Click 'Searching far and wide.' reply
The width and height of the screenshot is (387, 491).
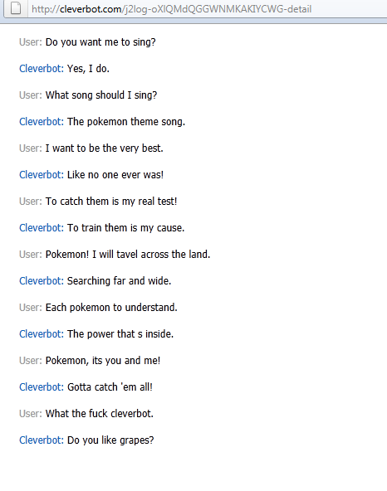(x=119, y=281)
